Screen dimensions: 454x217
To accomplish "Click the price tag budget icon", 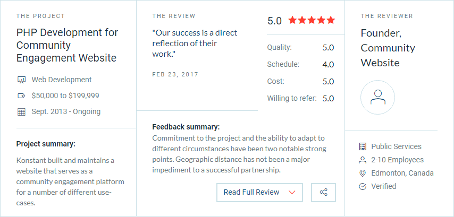I will coord(22,96).
